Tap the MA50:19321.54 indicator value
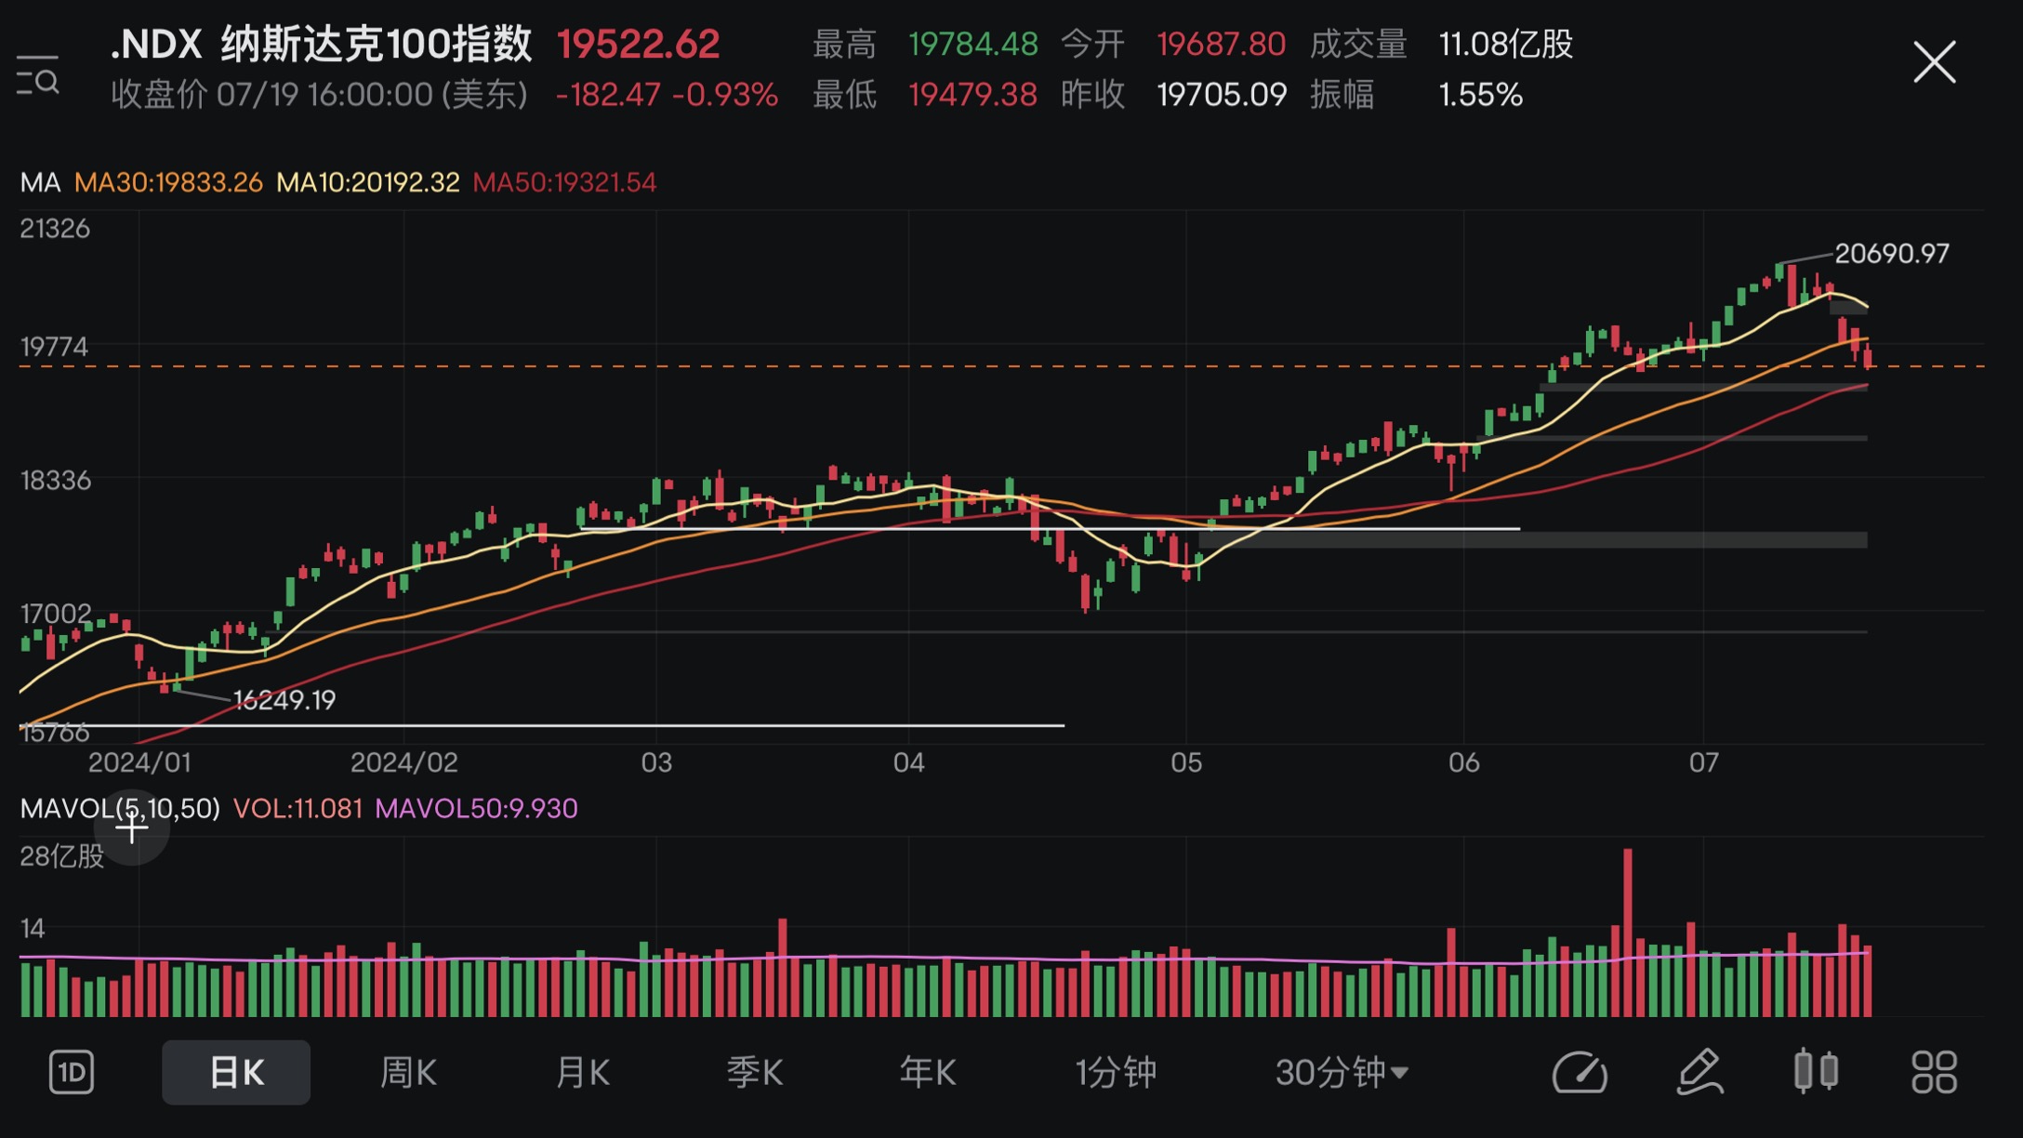Image resolution: width=2023 pixels, height=1138 pixels. pos(564,182)
